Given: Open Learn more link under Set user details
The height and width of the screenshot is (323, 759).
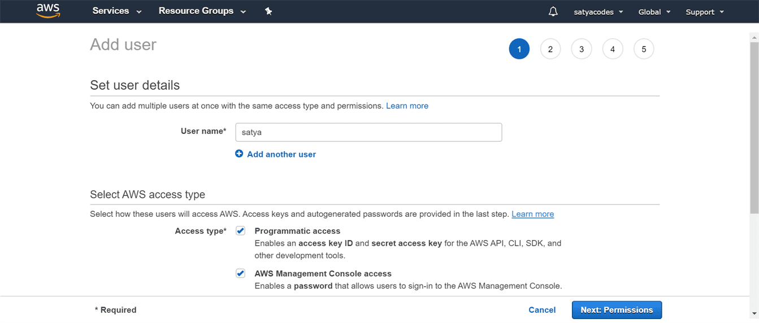Looking at the screenshot, I should (407, 106).
